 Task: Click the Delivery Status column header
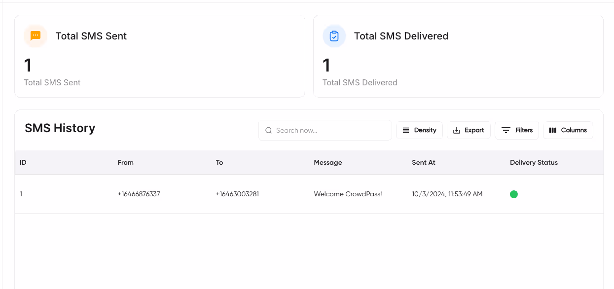pos(534,162)
